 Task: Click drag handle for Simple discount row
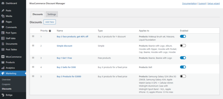[33, 45]
